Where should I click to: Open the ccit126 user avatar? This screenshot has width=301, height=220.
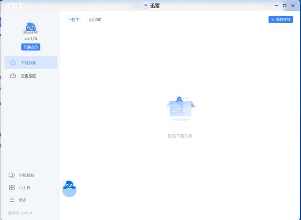[31, 28]
